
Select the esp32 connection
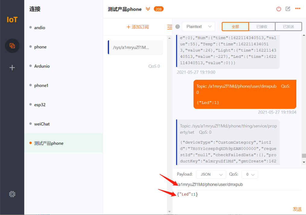(x=63, y=105)
